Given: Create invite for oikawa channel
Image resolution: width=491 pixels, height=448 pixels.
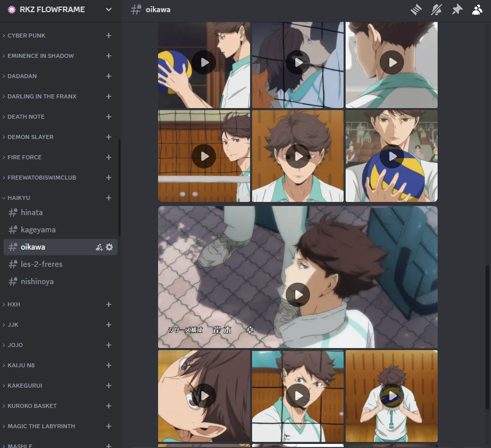Looking at the screenshot, I should [x=99, y=247].
